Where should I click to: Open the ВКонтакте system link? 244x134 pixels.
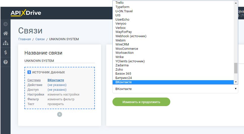click(x=56, y=80)
